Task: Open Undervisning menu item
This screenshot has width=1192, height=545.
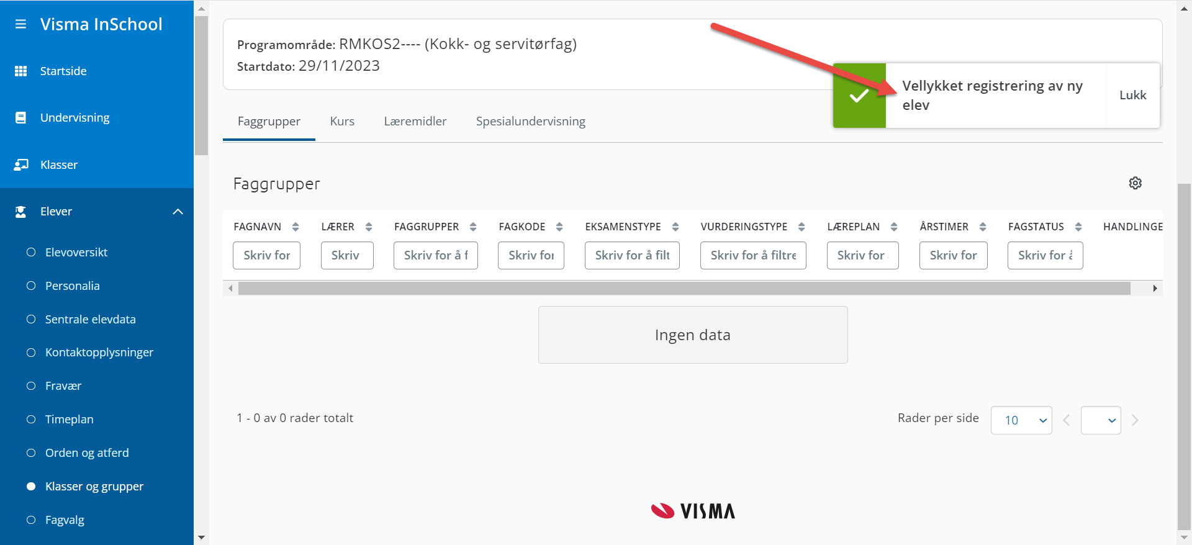Action: (x=74, y=117)
